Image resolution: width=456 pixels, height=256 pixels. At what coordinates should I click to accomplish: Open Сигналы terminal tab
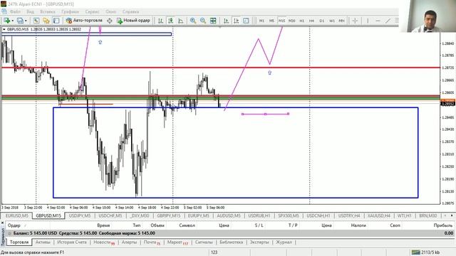(x=204, y=242)
